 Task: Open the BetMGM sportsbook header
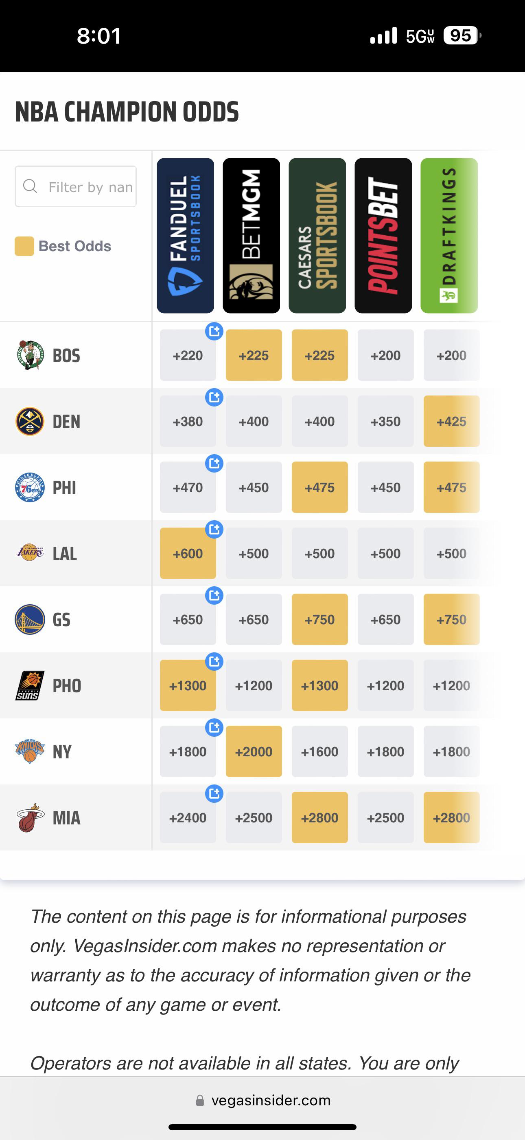pos(252,235)
